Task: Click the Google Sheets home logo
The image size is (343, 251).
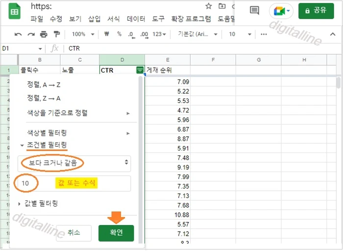Action: [x=14, y=11]
